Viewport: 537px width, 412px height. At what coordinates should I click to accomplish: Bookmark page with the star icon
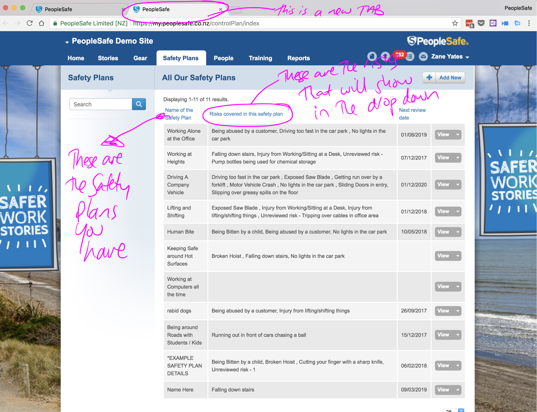(x=455, y=23)
